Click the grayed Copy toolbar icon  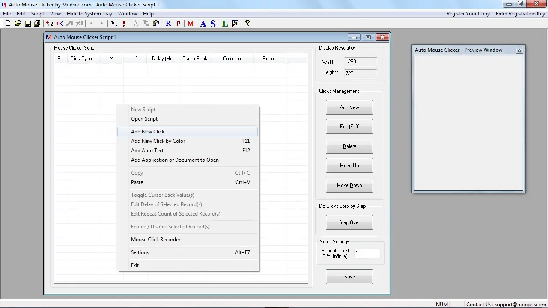pos(146,24)
